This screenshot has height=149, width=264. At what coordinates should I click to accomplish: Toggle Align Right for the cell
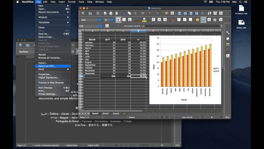coord(165,20)
